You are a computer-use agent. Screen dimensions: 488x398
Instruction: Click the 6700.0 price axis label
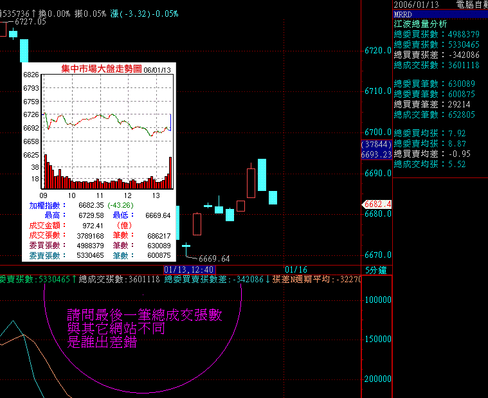(x=378, y=132)
